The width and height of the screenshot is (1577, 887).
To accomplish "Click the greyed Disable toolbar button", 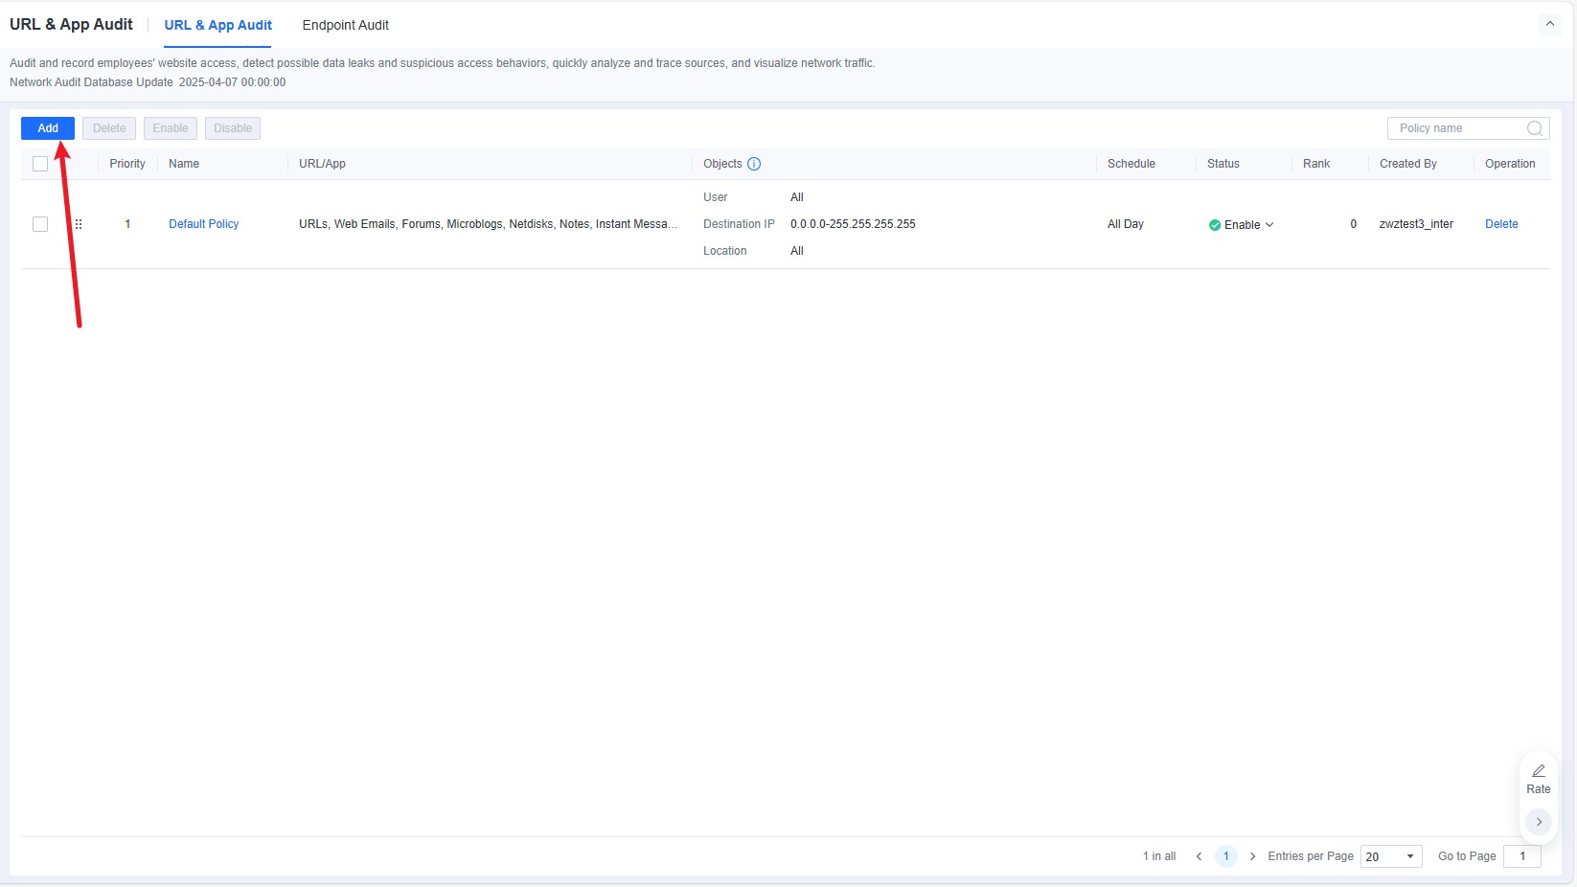I will coord(233,128).
